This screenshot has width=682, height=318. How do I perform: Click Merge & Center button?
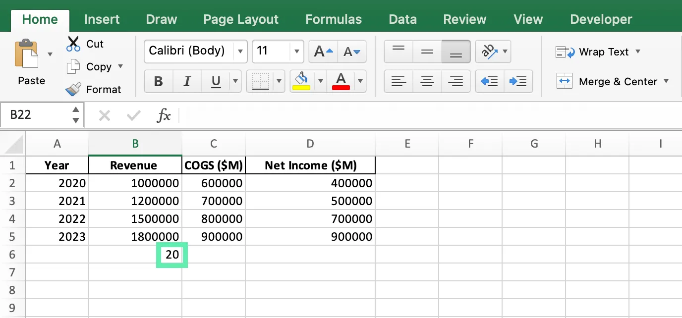607,81
